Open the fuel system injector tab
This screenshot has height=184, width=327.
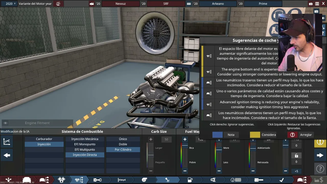click(x=167, y=180)
